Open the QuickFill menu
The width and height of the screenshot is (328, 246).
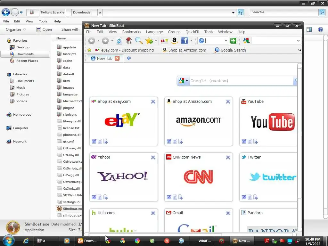(192, 32)
